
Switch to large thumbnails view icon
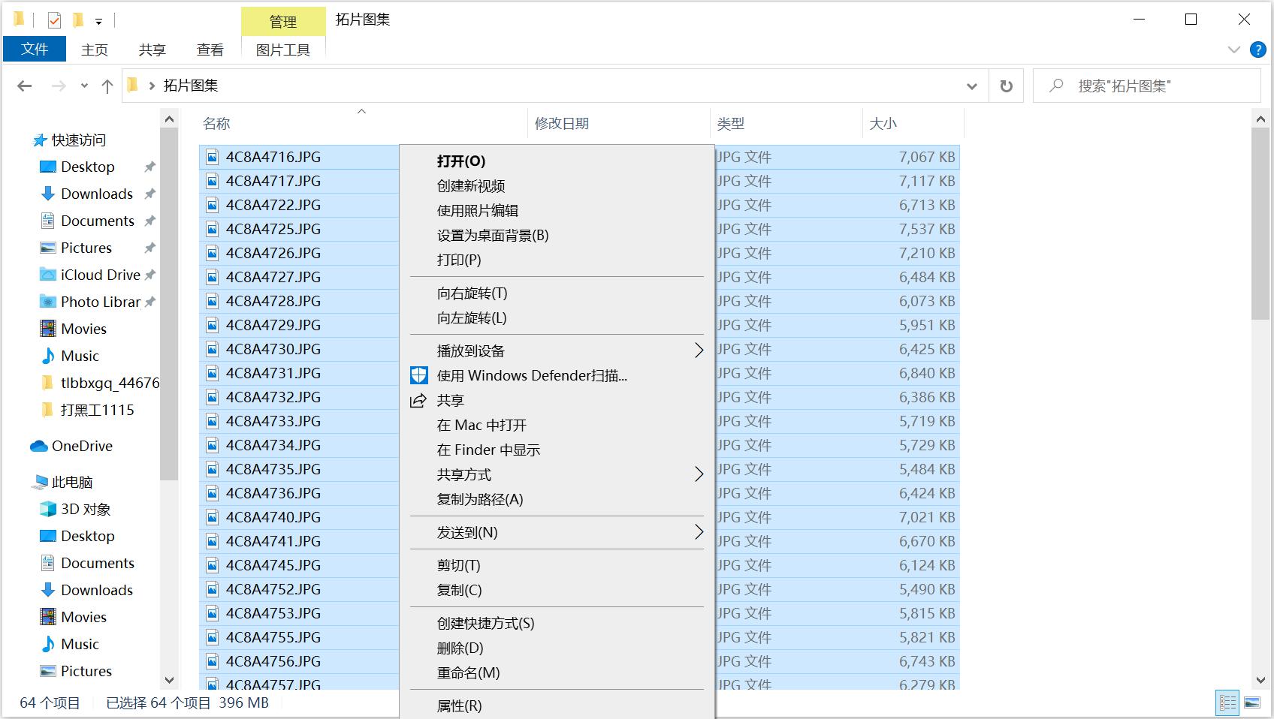pos(1252,702)
